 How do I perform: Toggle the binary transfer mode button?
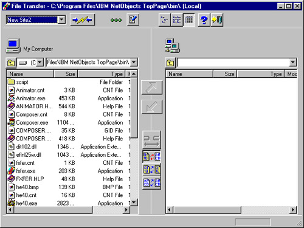151,170
